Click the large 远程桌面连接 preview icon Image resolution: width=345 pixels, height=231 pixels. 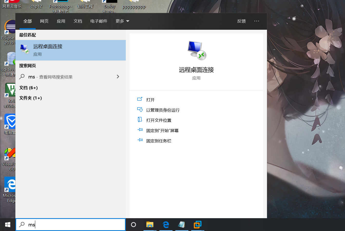(197, 50)
